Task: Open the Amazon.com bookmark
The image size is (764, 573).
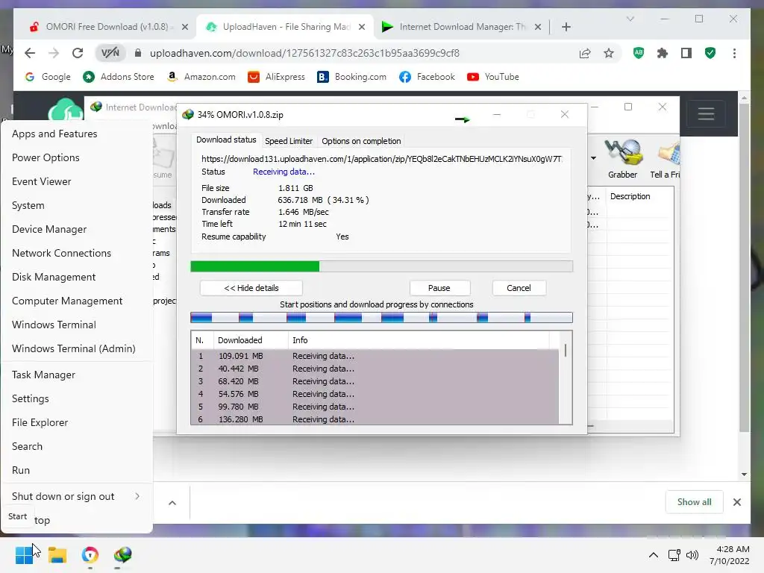Action: [x=201, y=77]
